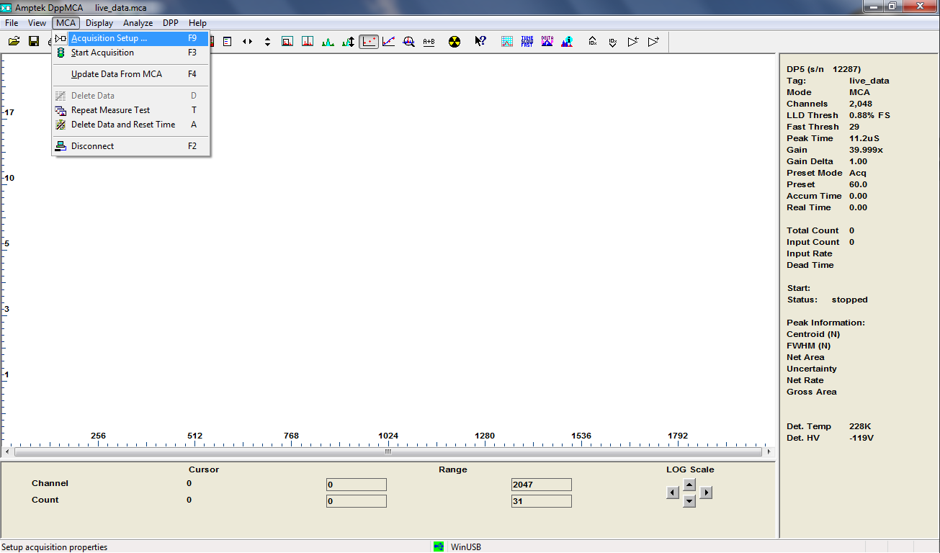
Task: Click the yellow radiation symbol icon
Action: (454, 42)
